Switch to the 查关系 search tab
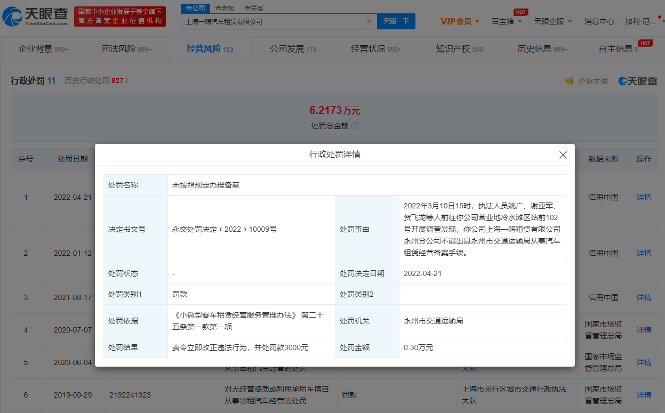 coord(254,9)
